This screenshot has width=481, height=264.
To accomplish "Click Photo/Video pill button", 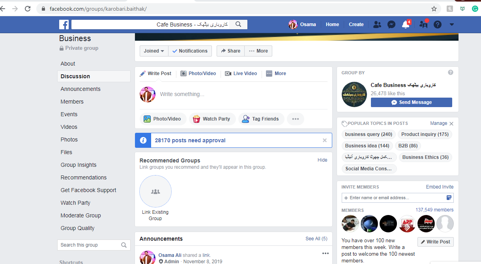I will (x=163, y=119).
